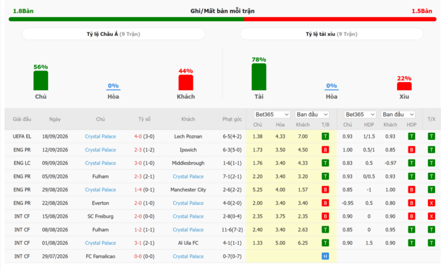This screenshot has height=270, width=441.
Task: Click the 1.8Bàn goals scored value
Action: click(23, 11)
